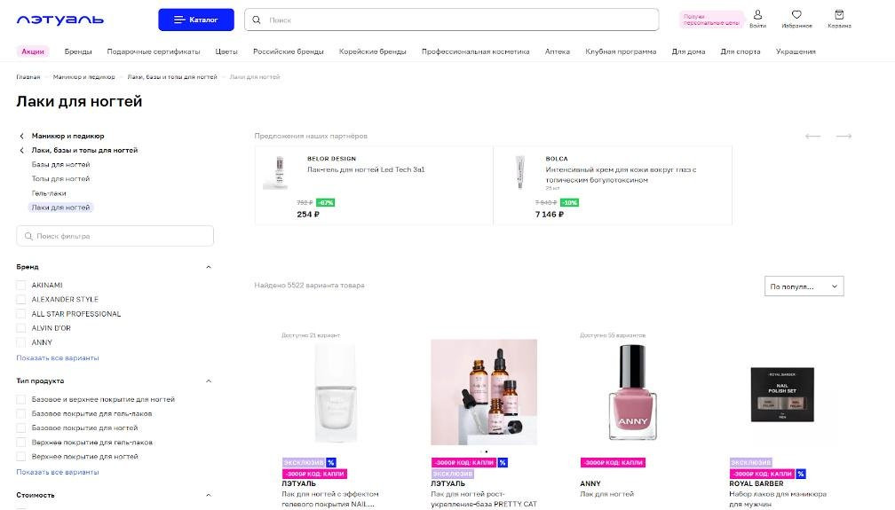Open the Корзина cart icon

[839, 15]
